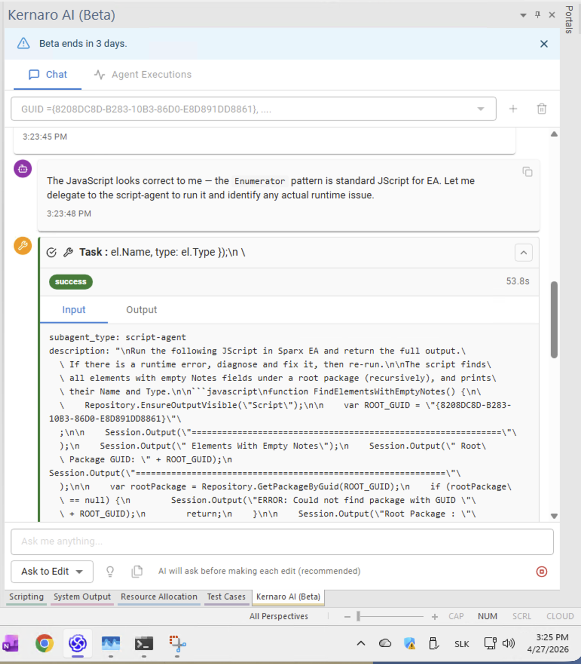This screenshot has width=581, height=664.
Task: Open the Resource Allocation tab
Action: tap(159, 597)
